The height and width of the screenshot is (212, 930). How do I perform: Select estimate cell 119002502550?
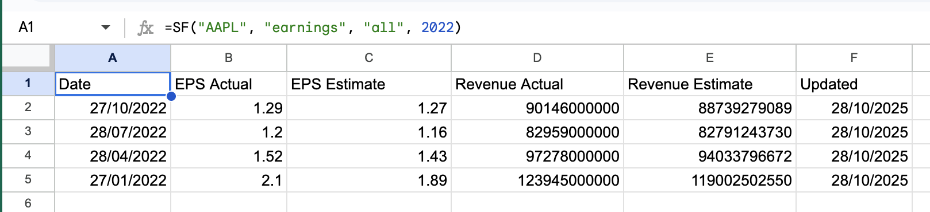tap(710, 180)
